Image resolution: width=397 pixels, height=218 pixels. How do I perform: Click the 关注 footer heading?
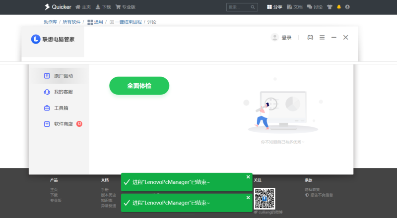[258, 180]
